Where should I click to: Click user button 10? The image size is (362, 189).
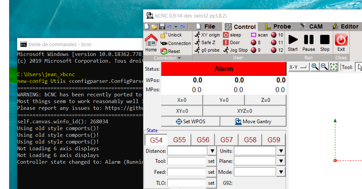pos(277,35)
